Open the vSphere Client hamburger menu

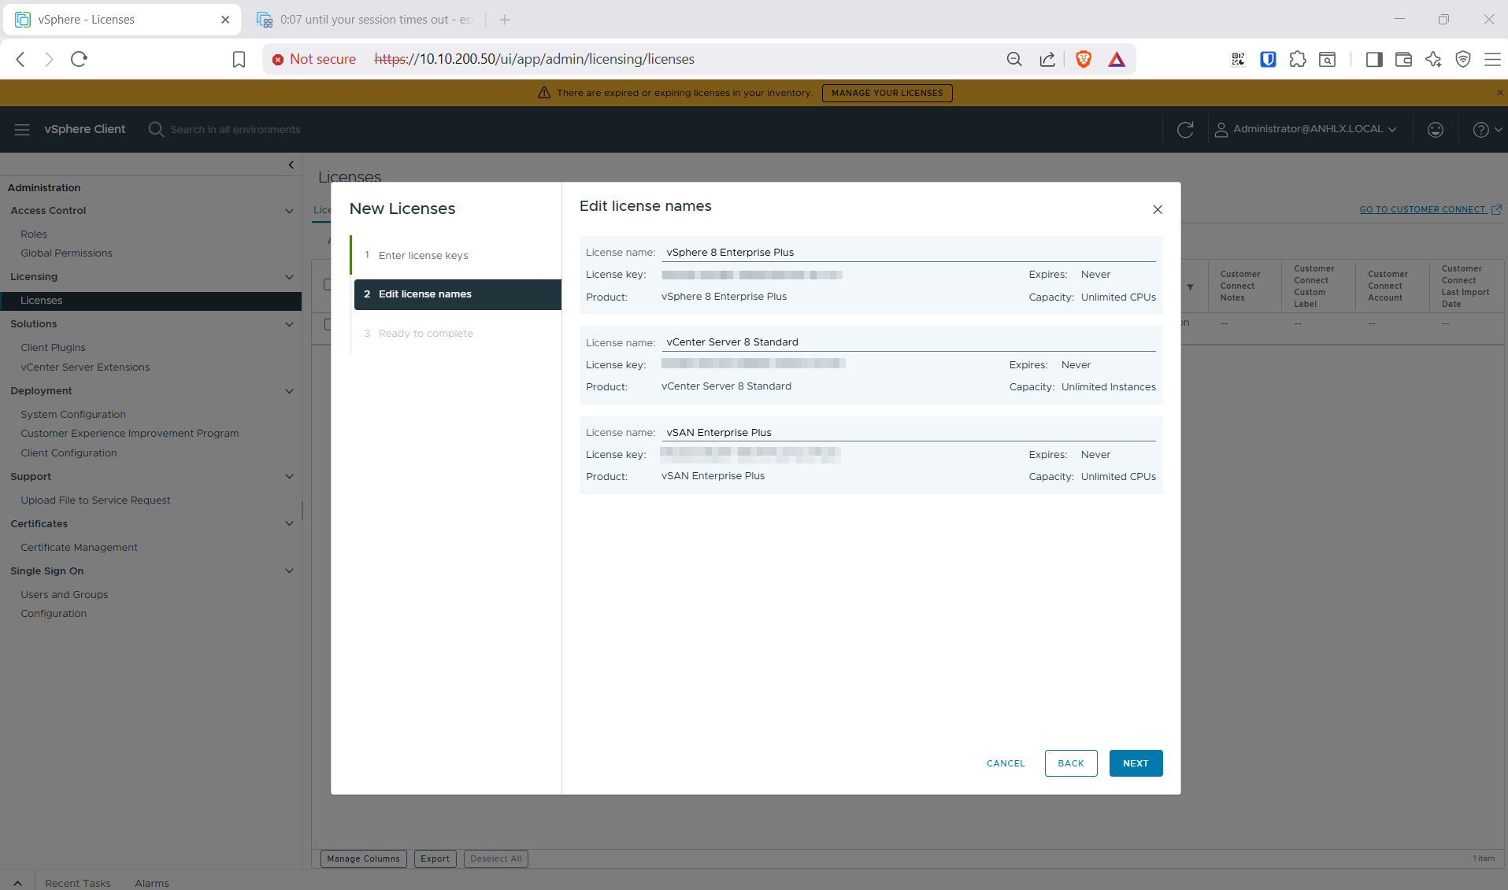pyautogui.click(x=22, y=129)
